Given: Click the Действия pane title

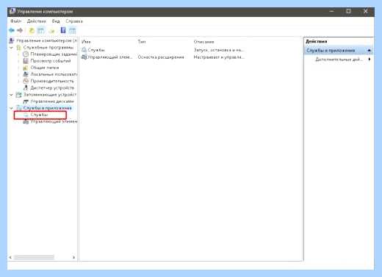Looking at the screenshot, I should click(x=317, y=41).
